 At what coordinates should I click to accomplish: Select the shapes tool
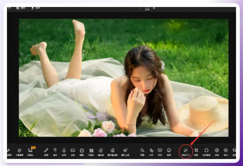160,152
